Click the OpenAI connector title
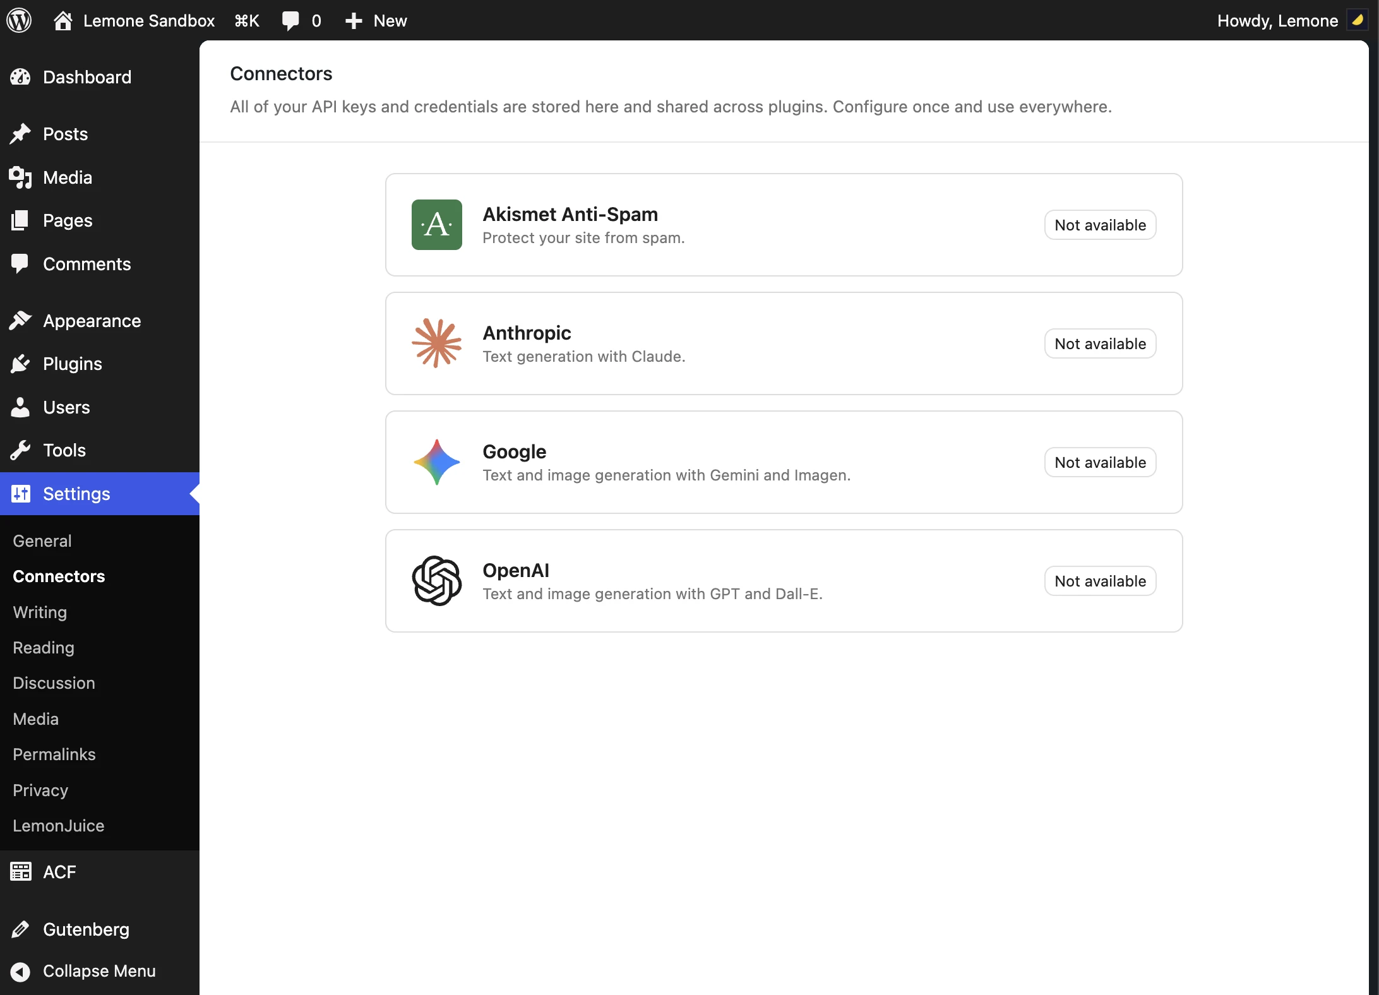Viewport: 1379px width, 995px height. [x=516, y=570]
